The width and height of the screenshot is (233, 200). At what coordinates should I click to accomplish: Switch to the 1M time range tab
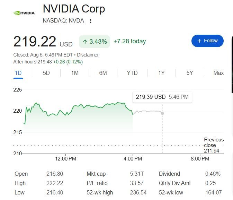coord(75,73)
